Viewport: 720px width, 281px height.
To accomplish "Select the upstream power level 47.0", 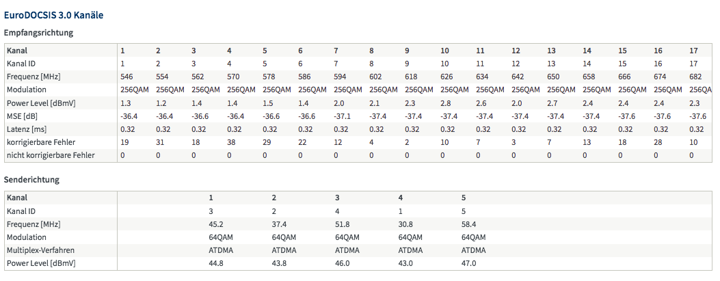I will point(470,263).
